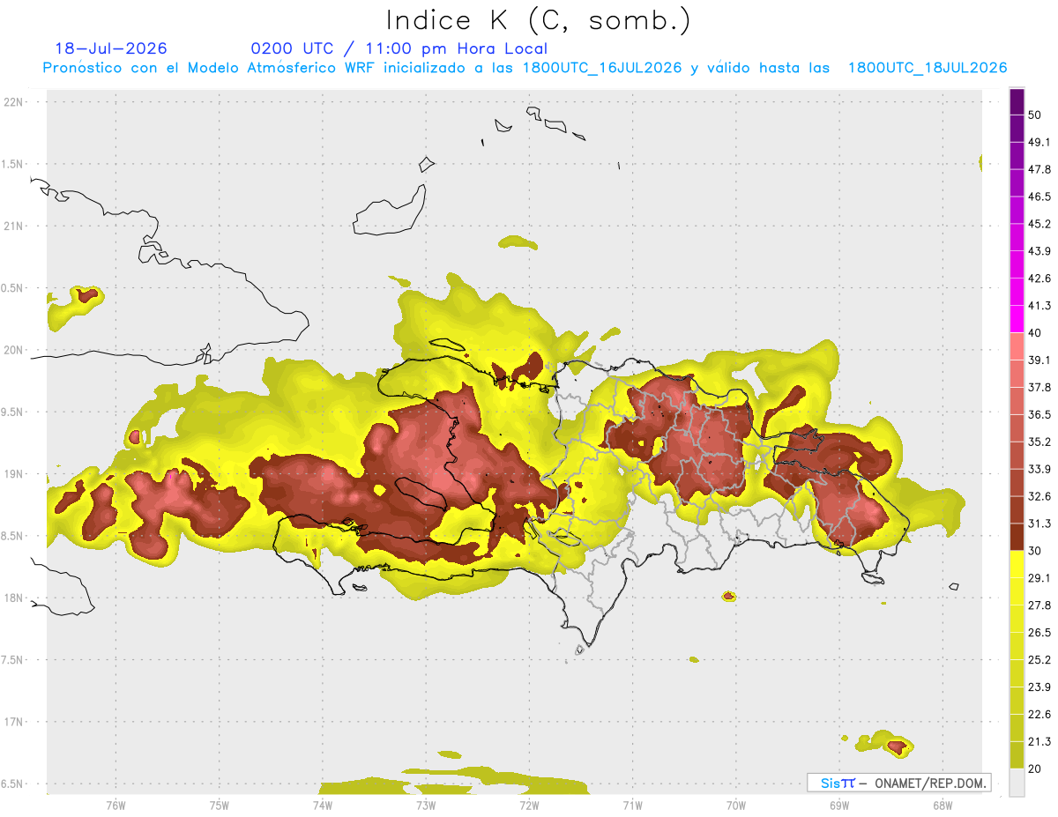Click the colorbar value "27.8"
Image resolution: width=1058 pixels, height=817 pixels.
(1039, 605)
